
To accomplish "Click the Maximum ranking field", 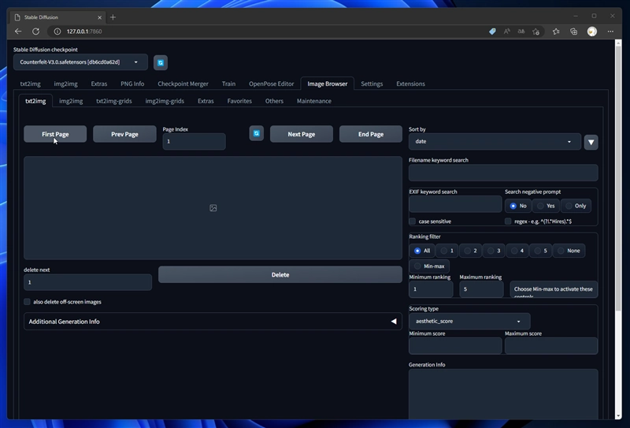I will pyautogui.click(x=481, y=289).
